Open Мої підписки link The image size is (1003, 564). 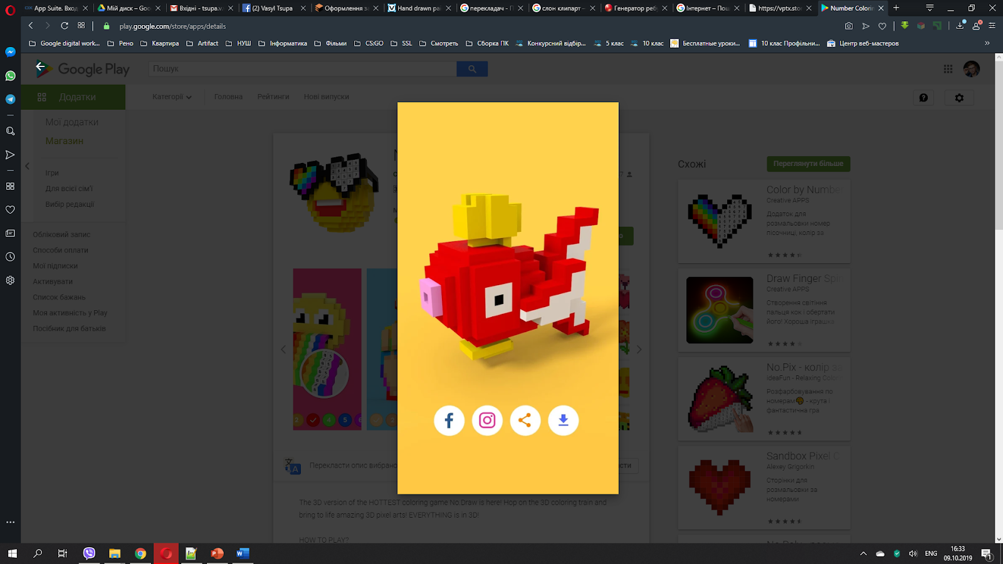55,266
